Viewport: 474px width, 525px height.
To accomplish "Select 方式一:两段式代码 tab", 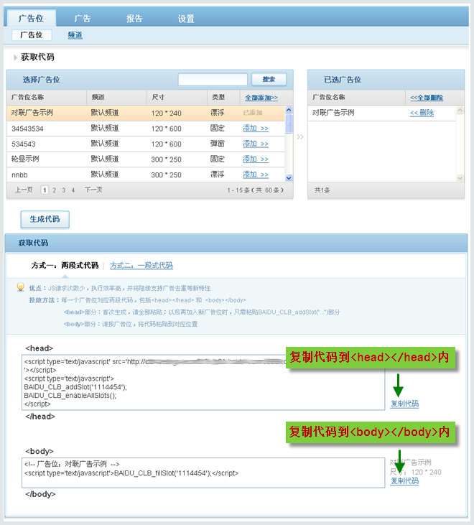I will (x=65, y=266).
